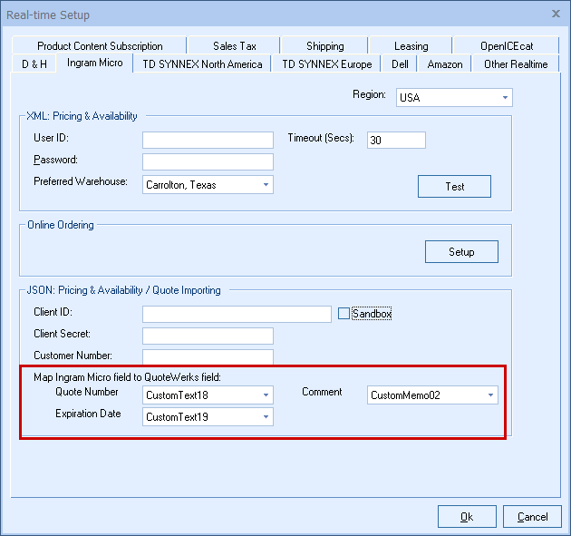Open the Shipping tab
Viewport: 571px width, 536px height.
tap(324, 46)
